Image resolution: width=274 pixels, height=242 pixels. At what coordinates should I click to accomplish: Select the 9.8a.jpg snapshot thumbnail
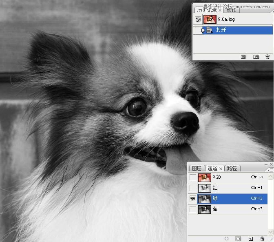pyautogui.click(x=210, y=20)
